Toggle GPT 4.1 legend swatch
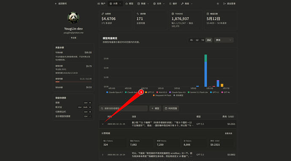Image resolution: width=291 pixels, height=161 pixels. (x=211, y=92)
